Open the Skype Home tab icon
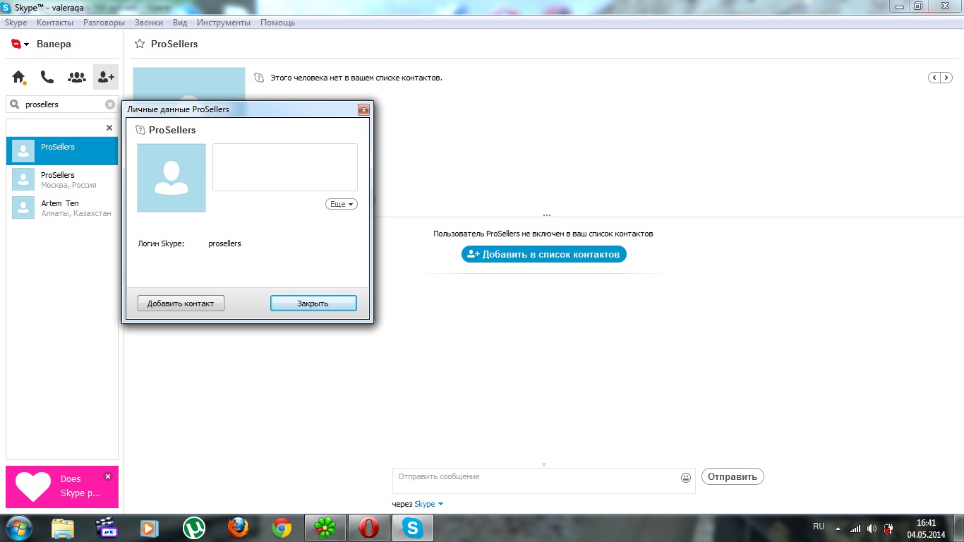 coord(19,77)
